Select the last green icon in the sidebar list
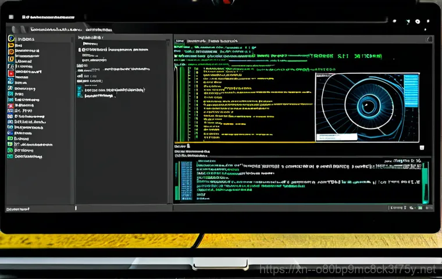The image size is (442, 279). 10,156
